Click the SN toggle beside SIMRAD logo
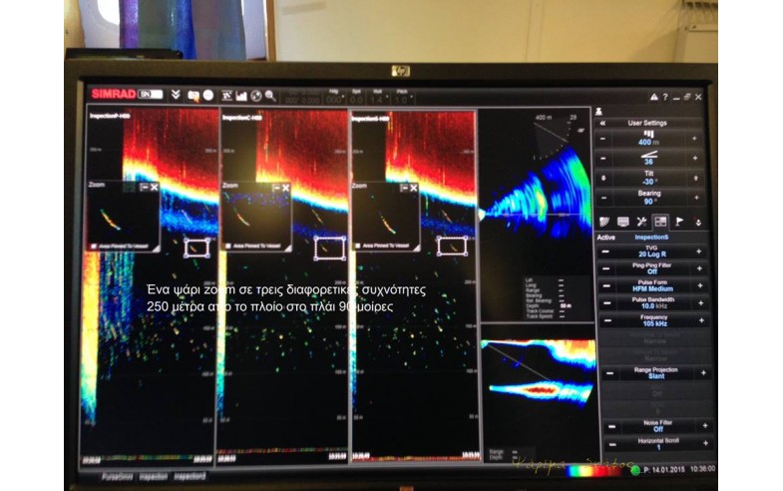 [x=151, y=95]
